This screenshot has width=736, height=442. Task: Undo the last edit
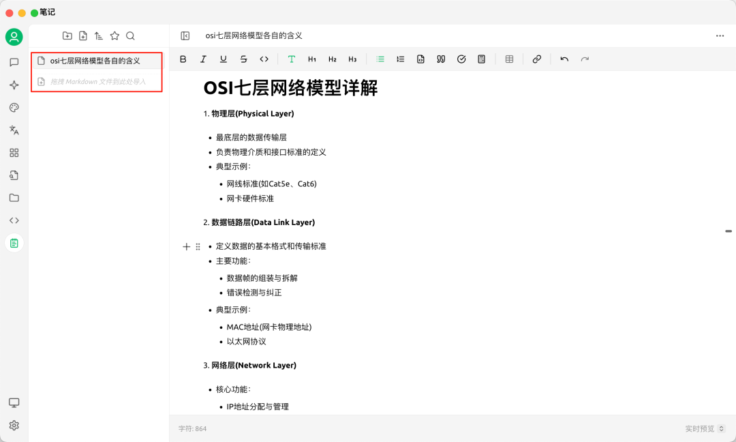[x=564, y=59]
